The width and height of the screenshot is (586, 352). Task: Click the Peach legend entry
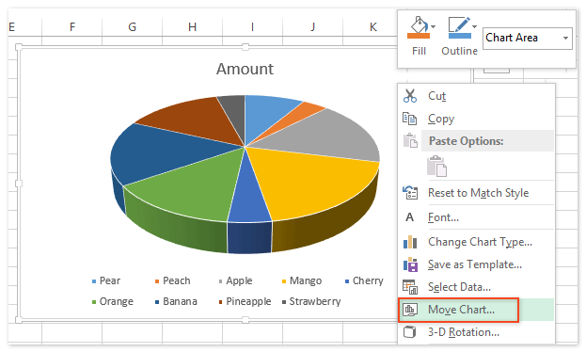click(x=173, y=280)
